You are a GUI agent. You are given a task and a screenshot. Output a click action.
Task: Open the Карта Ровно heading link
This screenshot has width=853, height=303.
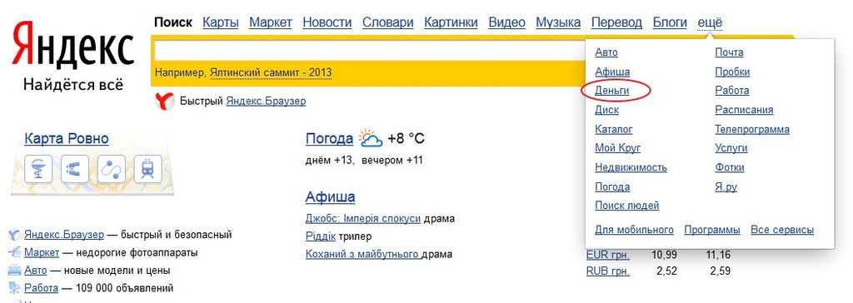coord(67,139)
